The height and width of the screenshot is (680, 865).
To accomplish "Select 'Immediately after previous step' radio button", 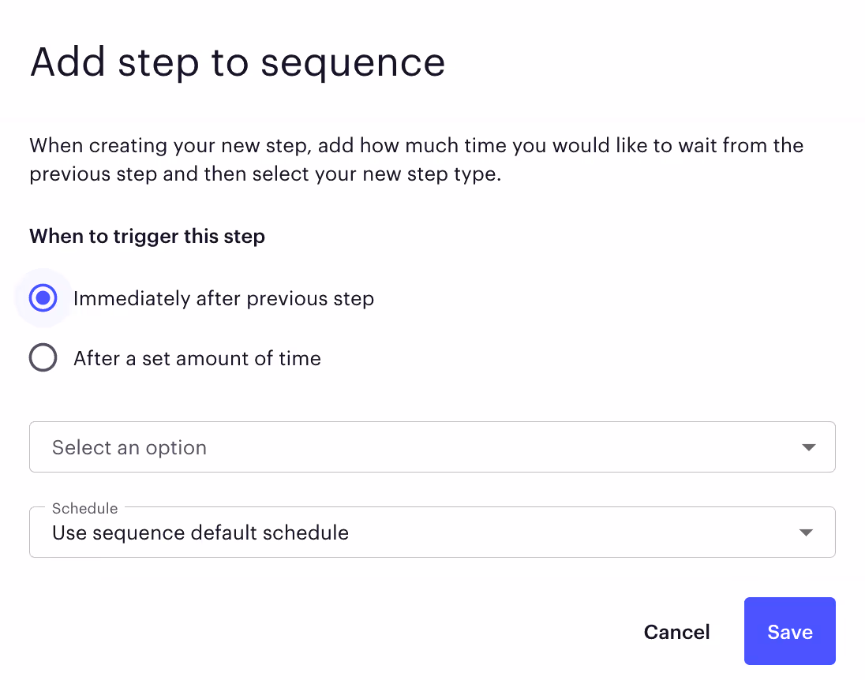I will point(43,298).
